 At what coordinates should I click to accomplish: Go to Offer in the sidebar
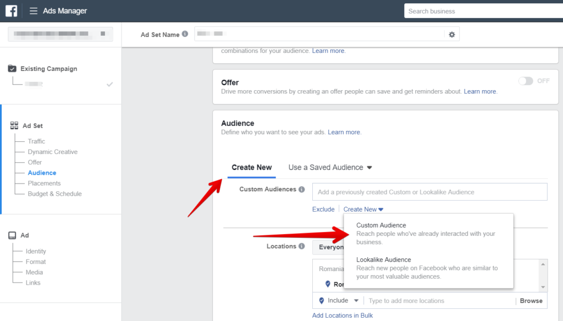35,162
